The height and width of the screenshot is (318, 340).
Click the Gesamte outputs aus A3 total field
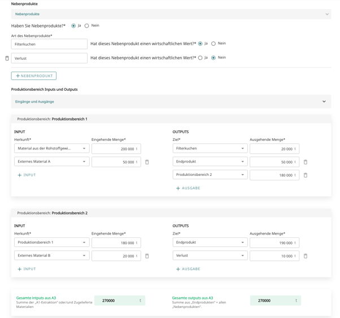[x=276, y=301]
